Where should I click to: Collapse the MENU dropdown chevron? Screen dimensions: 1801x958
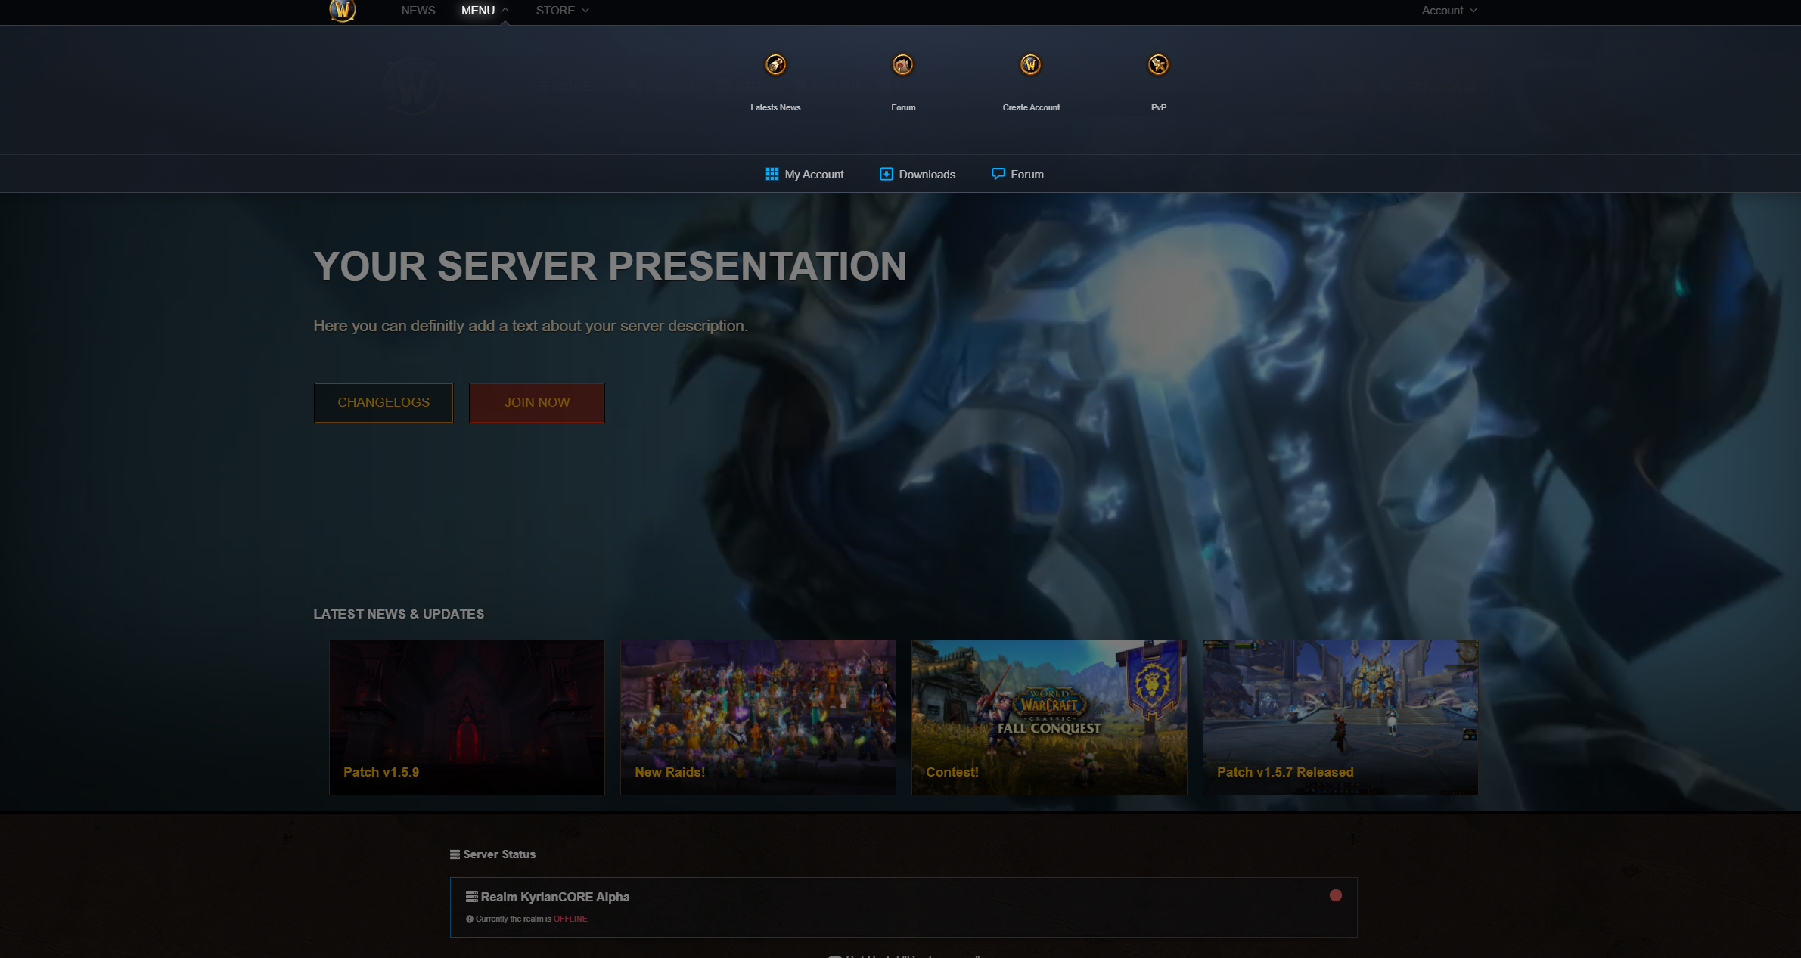pos(505,11)
